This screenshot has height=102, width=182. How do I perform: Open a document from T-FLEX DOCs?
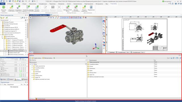tap(11, 8)
